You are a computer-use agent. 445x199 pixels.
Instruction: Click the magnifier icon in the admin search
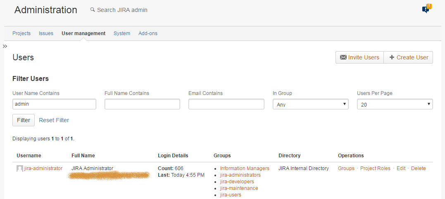click(93, 9)
